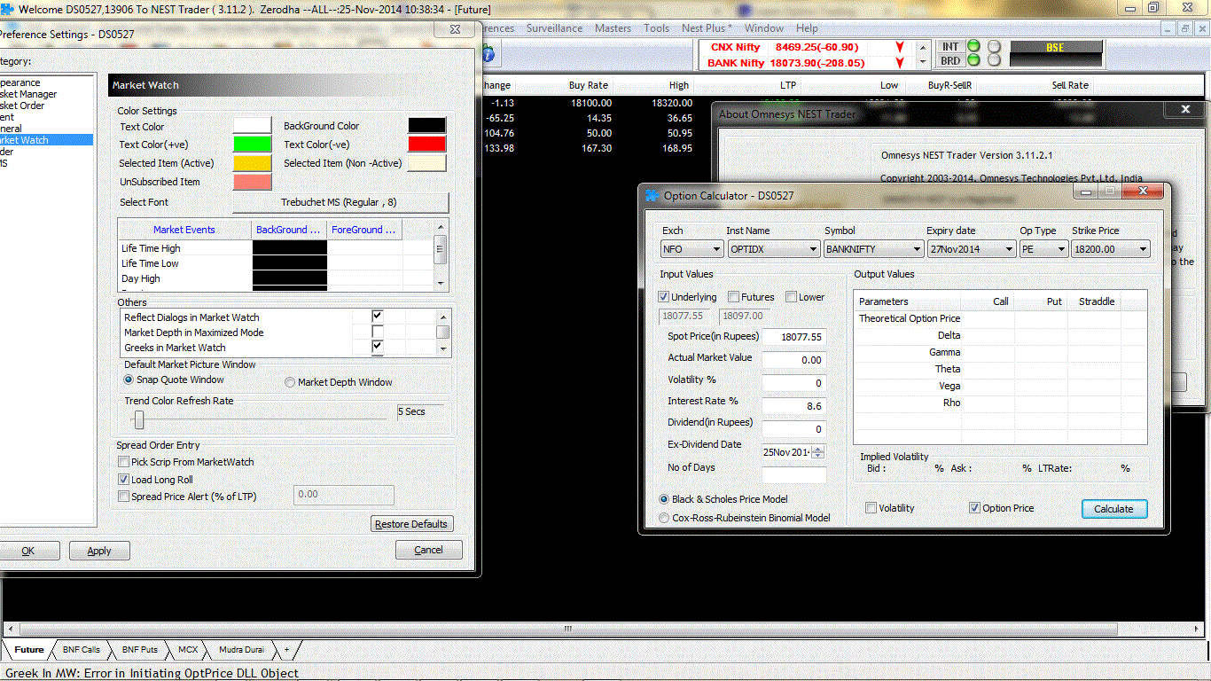This screenshot has width=1211, height=681.
Task: Open the Nest Plus menu
Action: click(x=707, y=28)
